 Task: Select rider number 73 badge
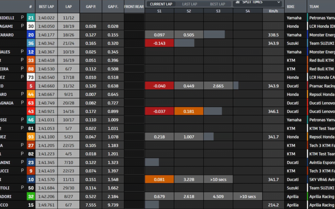coord(31,77)
